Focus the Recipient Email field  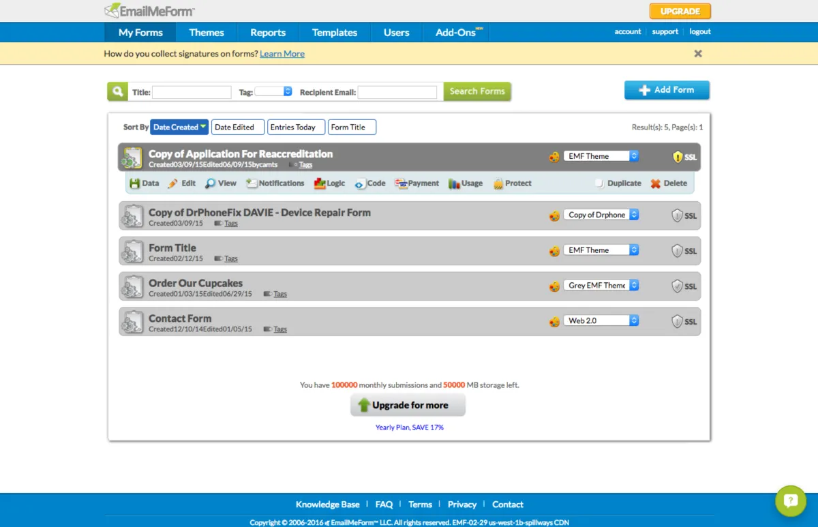[397, 92]
